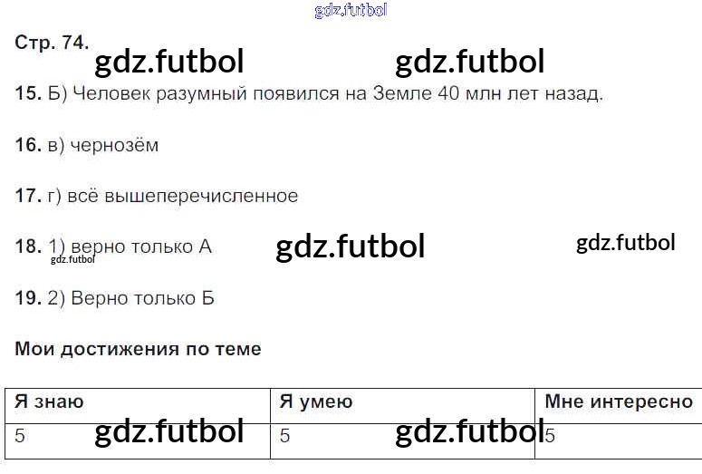Click the gdz.futbol watermark next to "Стр. 74."

point(169,61)
